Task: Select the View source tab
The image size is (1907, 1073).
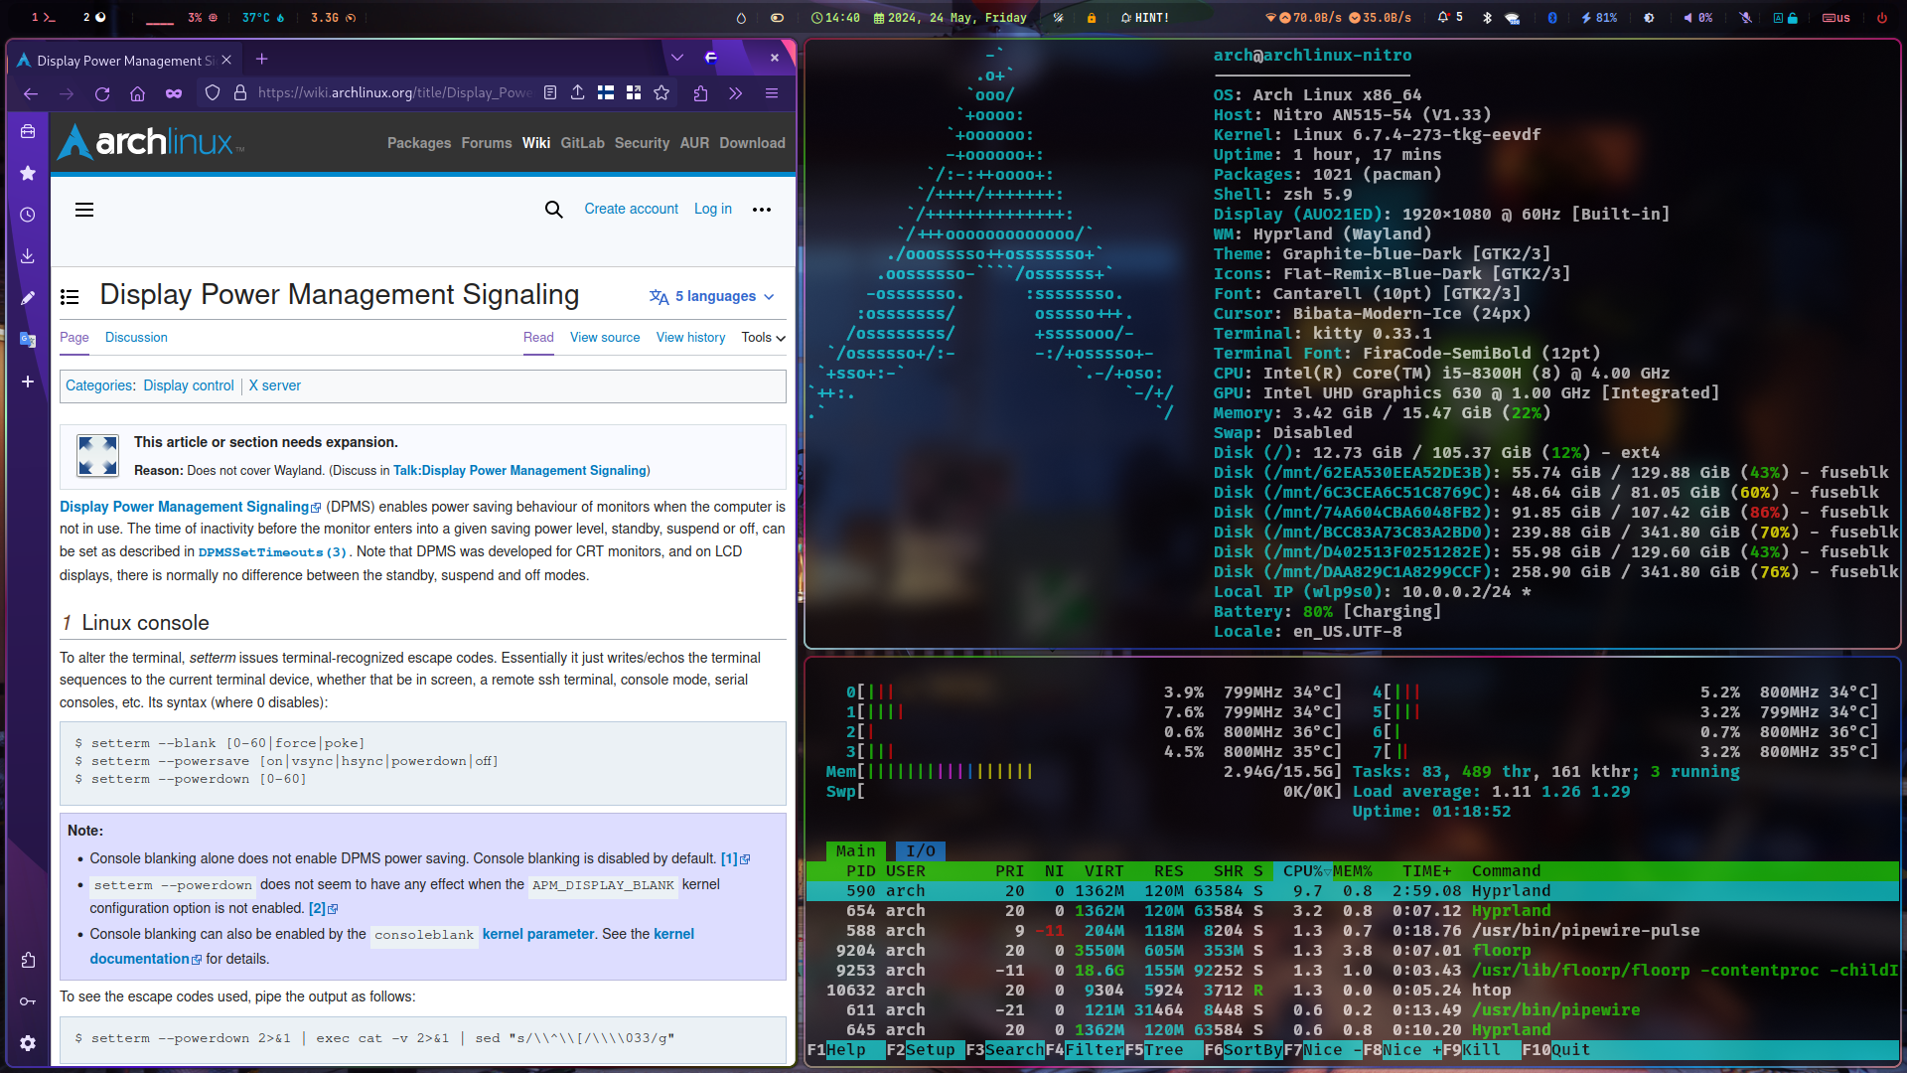Action: 605,338
